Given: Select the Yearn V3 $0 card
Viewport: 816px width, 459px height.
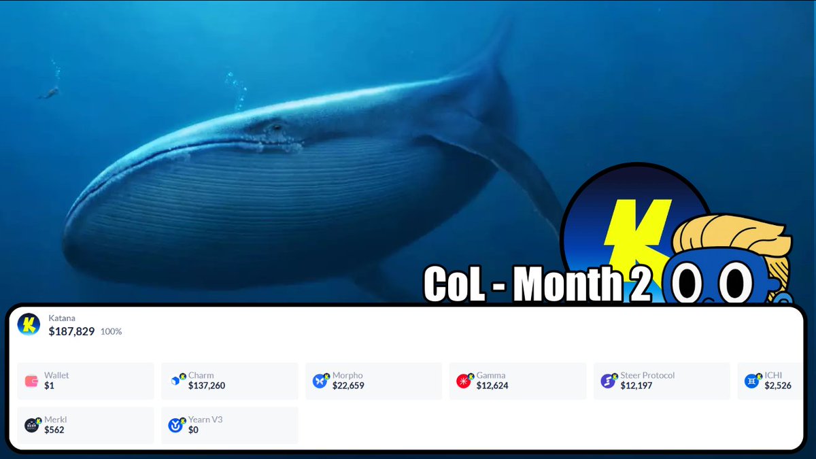Looking at the screenshot, I should tap(230, 425).
